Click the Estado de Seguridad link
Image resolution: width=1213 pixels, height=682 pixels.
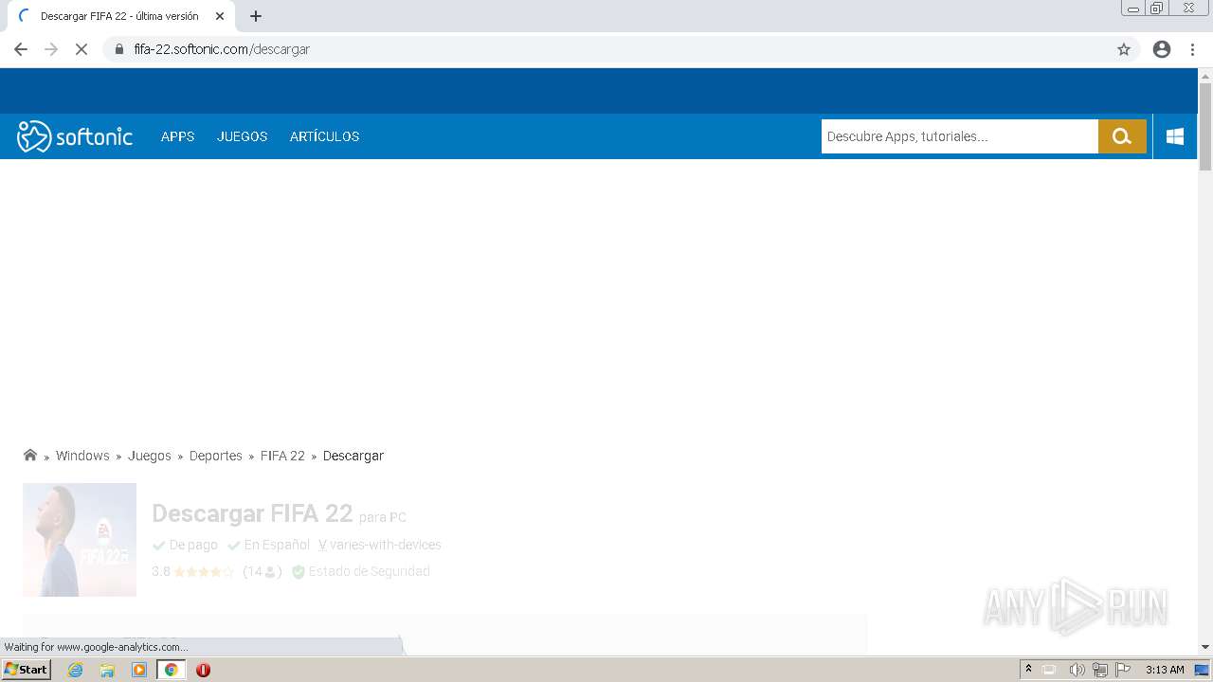369,571
